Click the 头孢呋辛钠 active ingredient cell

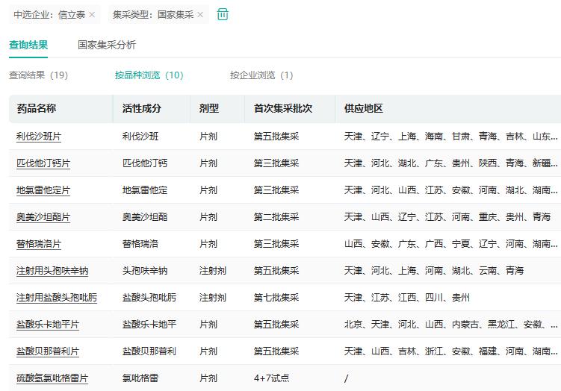pyautogui.click(x=144, y=271)
